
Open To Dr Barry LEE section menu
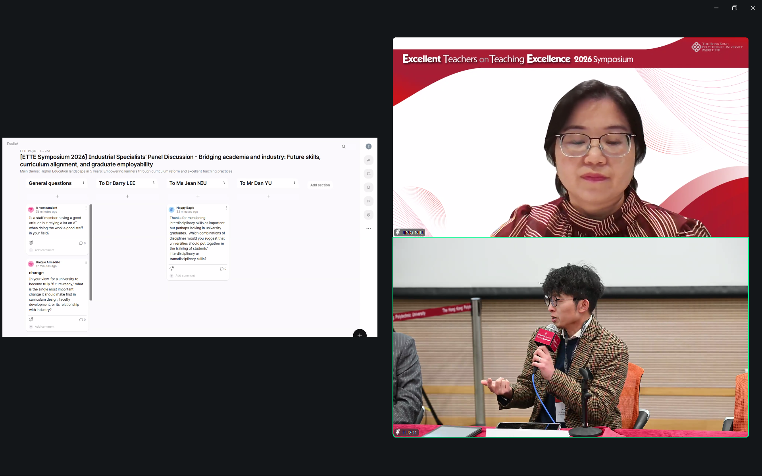tap(154, 183)
